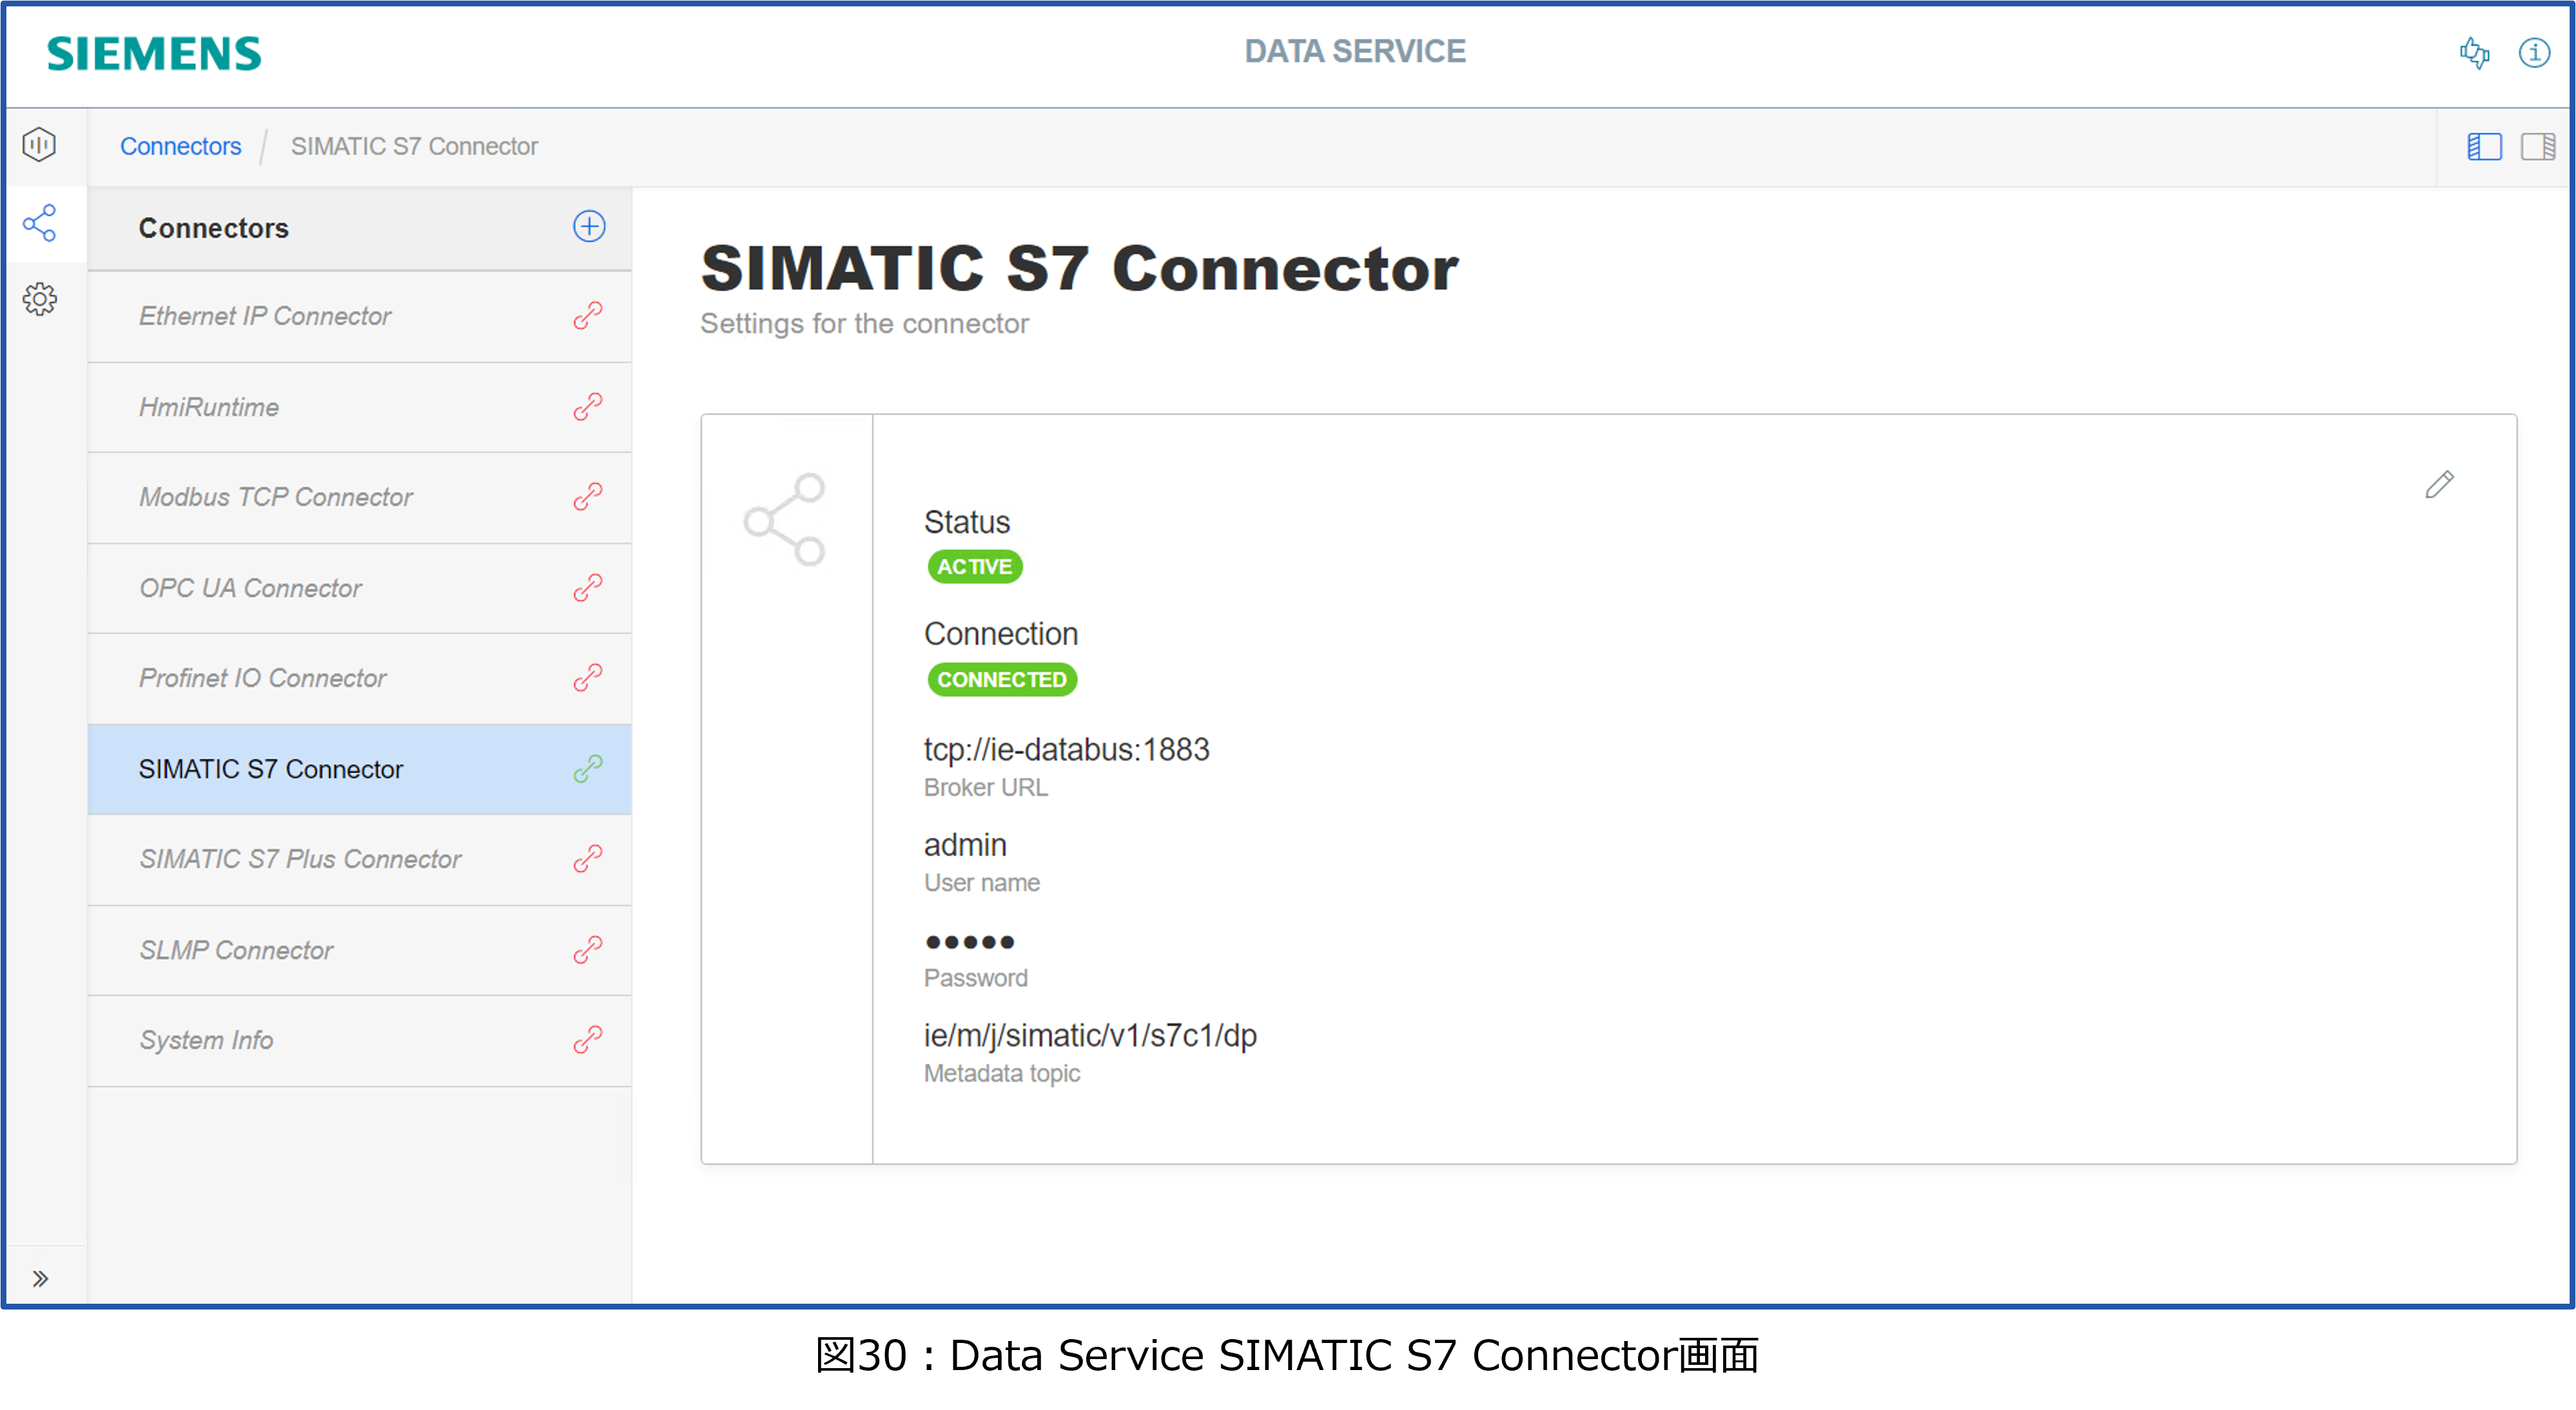This screenshot has height=1410, width=2576.
Task: Open the Profinet IO Connector entry
Action: tap(262, 678)
